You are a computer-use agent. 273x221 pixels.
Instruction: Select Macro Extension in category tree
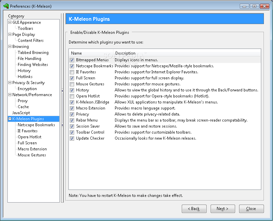(33, 149)
